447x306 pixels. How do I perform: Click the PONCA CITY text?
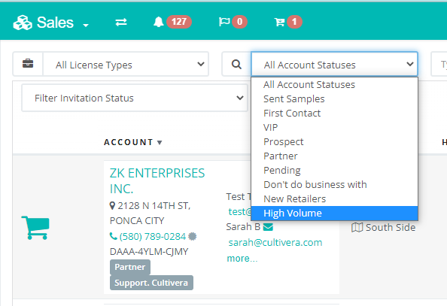pyautogui.click(x=137, y=221)
